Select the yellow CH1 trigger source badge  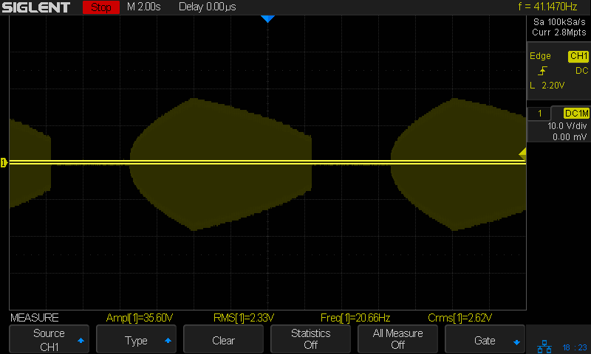click(x=578, y=56)
